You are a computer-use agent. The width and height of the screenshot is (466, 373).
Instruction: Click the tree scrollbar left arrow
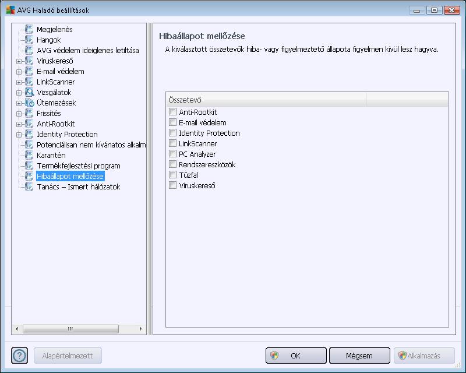coord(17,329)
